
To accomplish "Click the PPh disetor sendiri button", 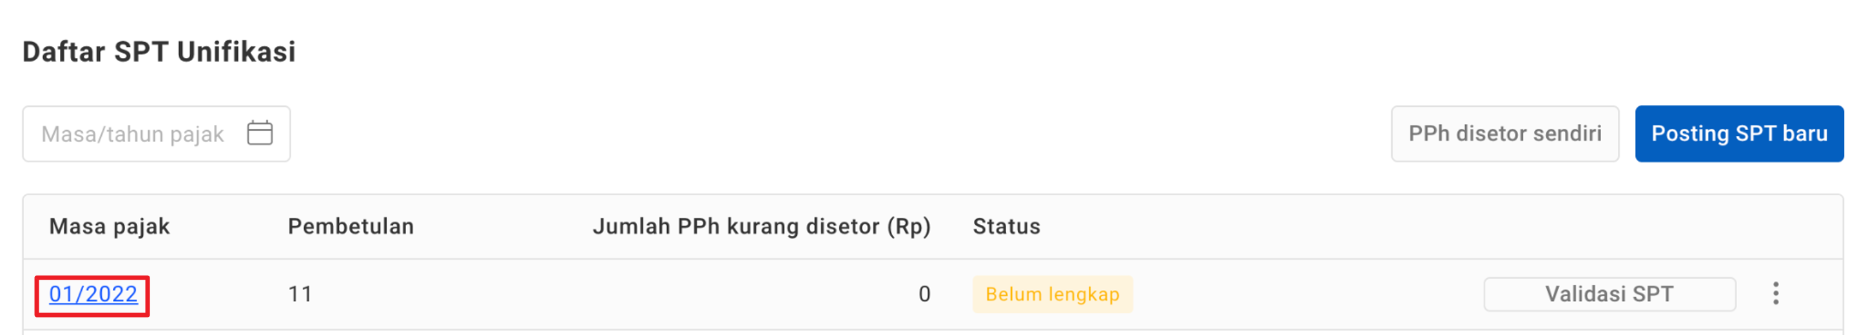I will coord(1504,134).
